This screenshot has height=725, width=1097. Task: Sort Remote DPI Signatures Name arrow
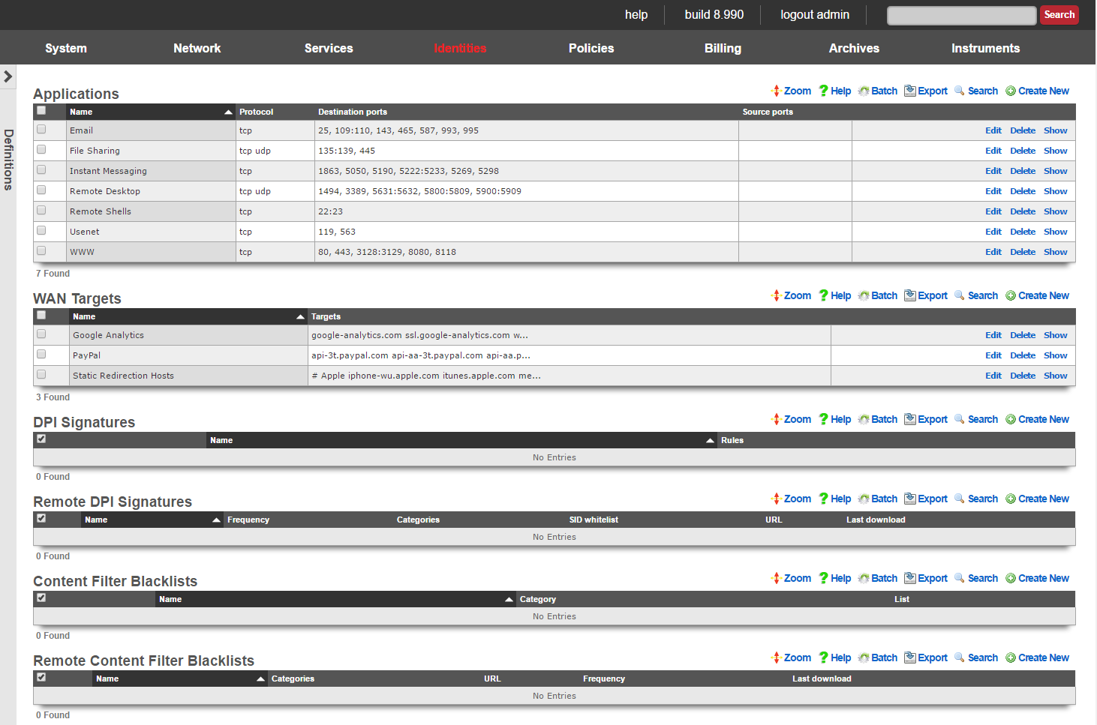click(x=216, y=520)
